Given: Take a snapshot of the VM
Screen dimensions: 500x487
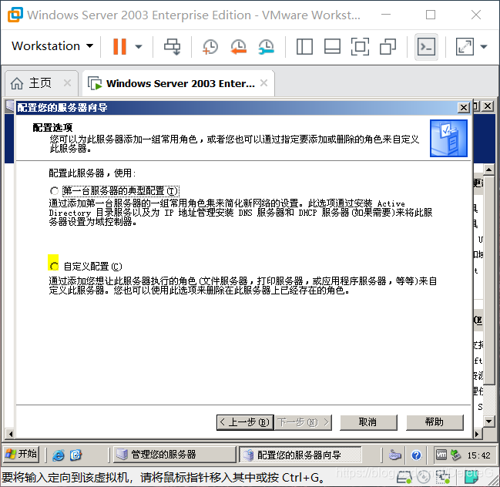Looking at the screenshot, I should tap(210, 46).
